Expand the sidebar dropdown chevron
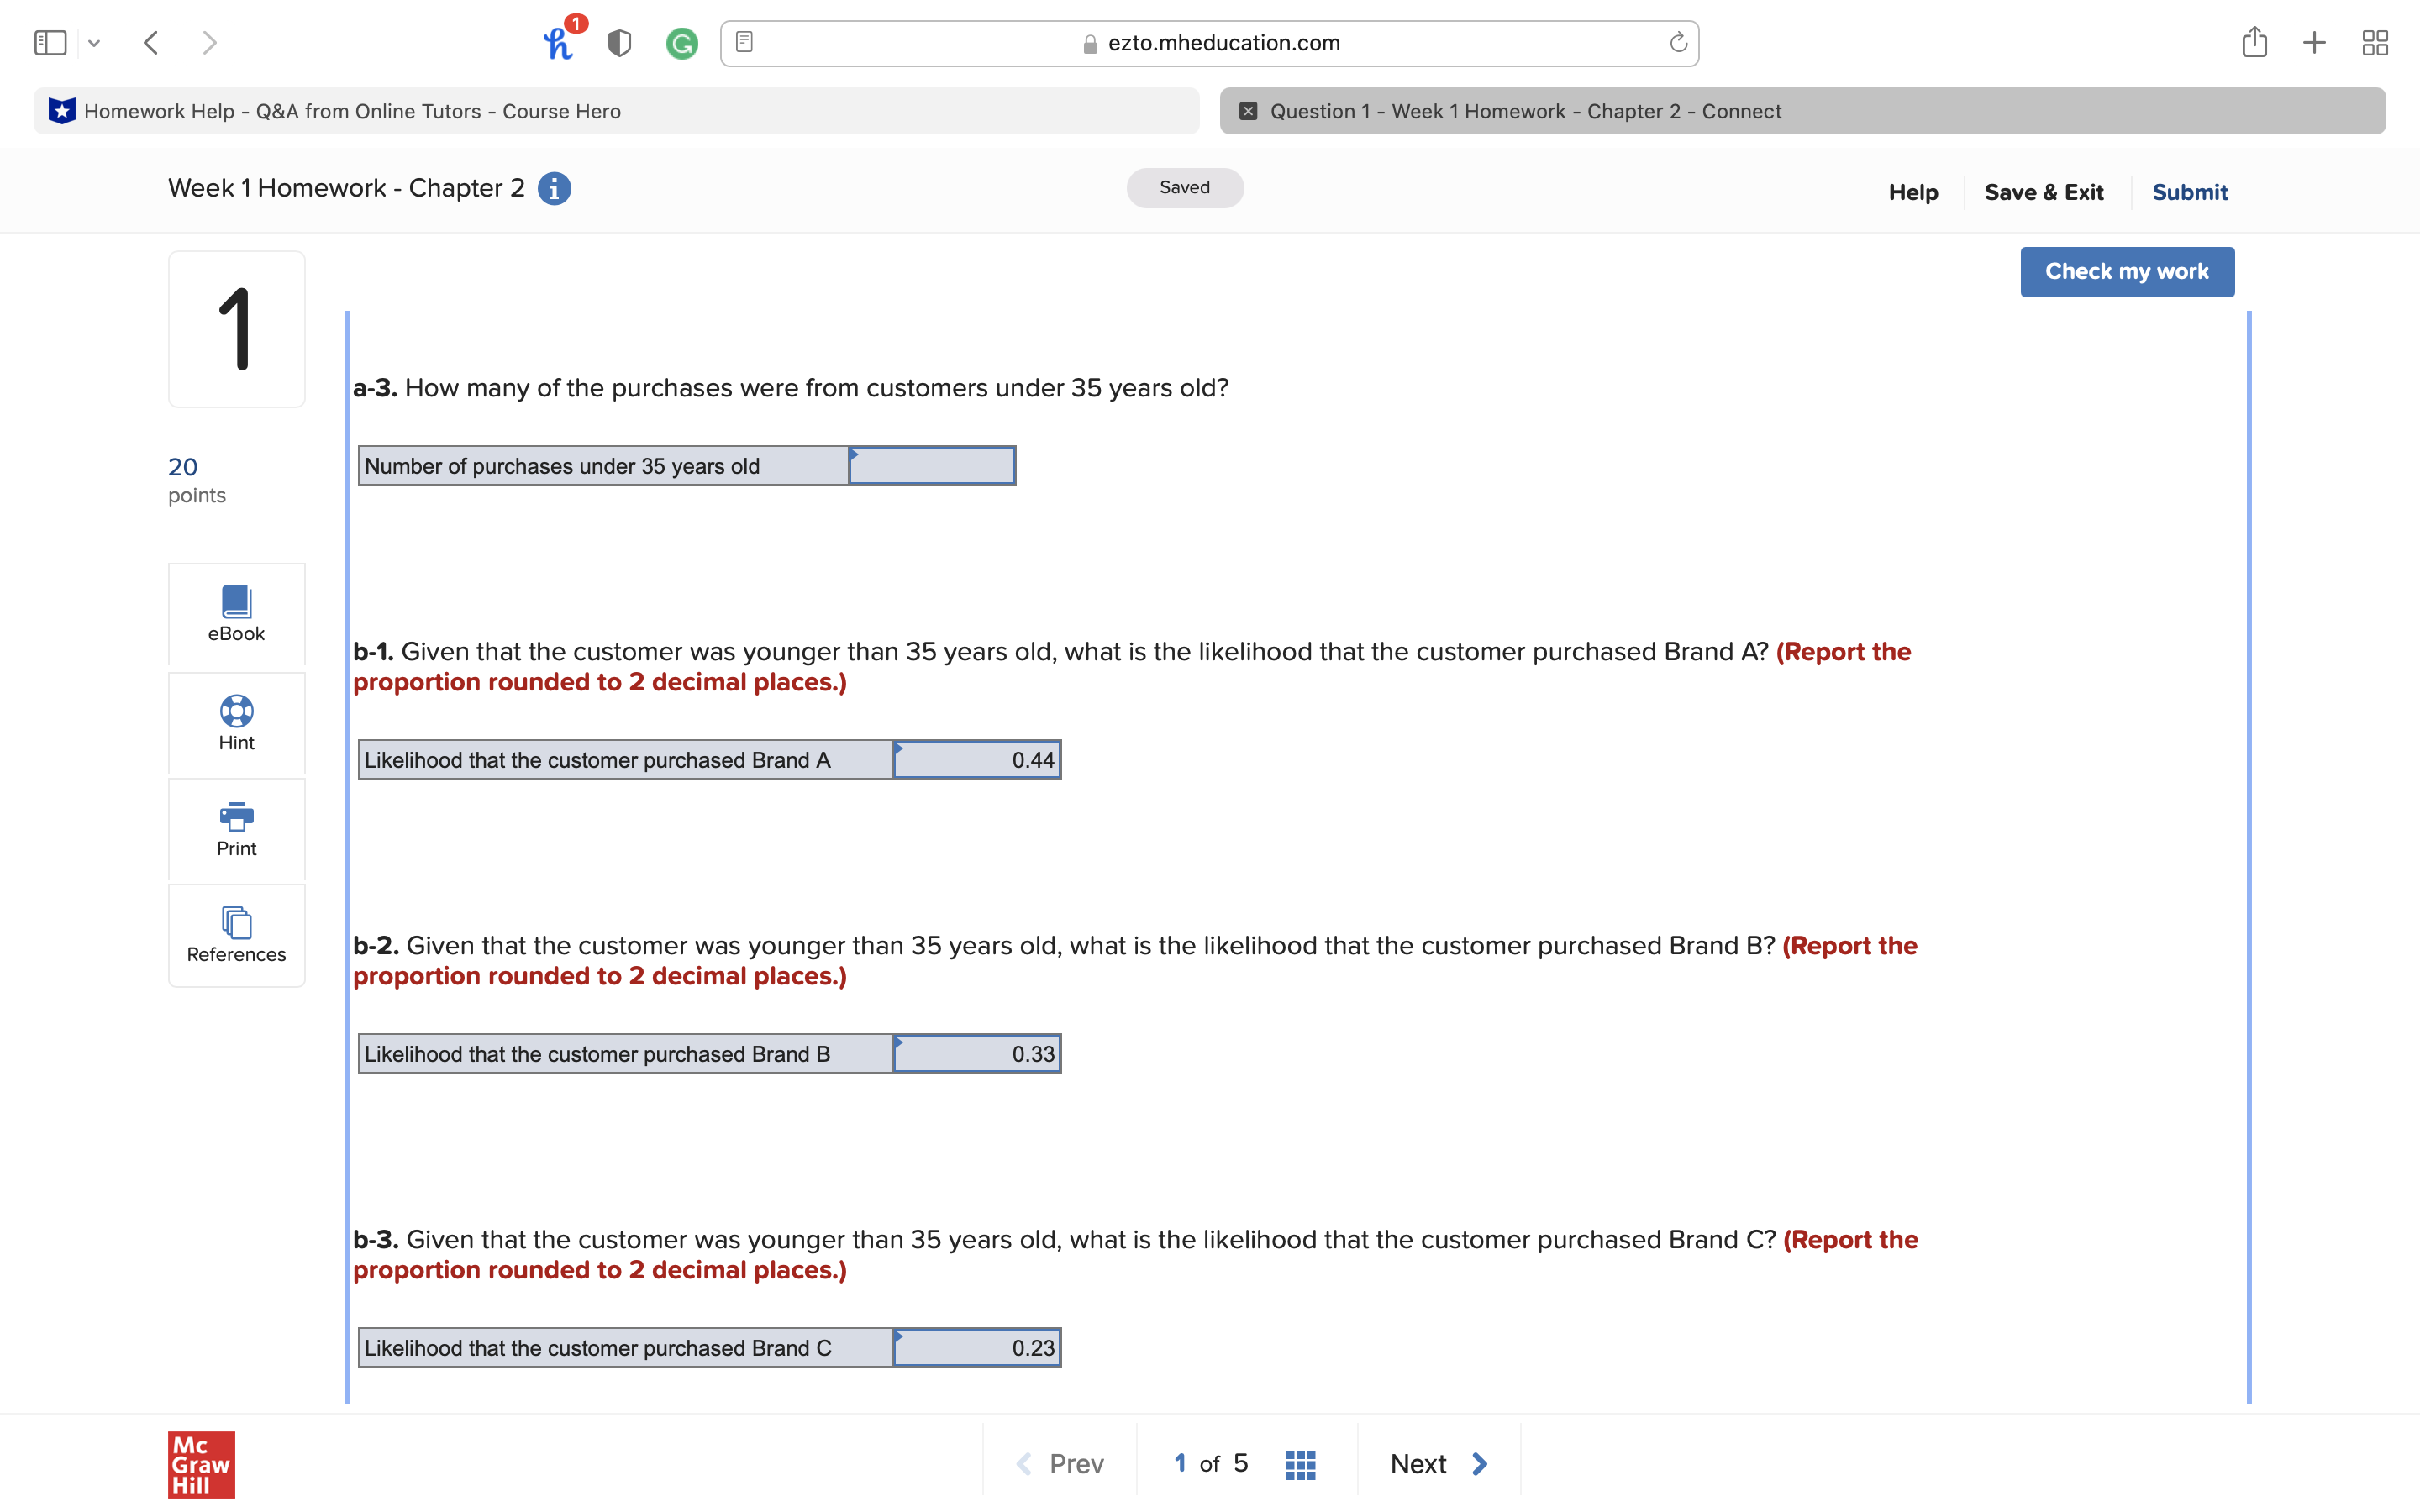Image resolution: width=2420 pixels, height=1512 pixels. [x=94, y=43]
